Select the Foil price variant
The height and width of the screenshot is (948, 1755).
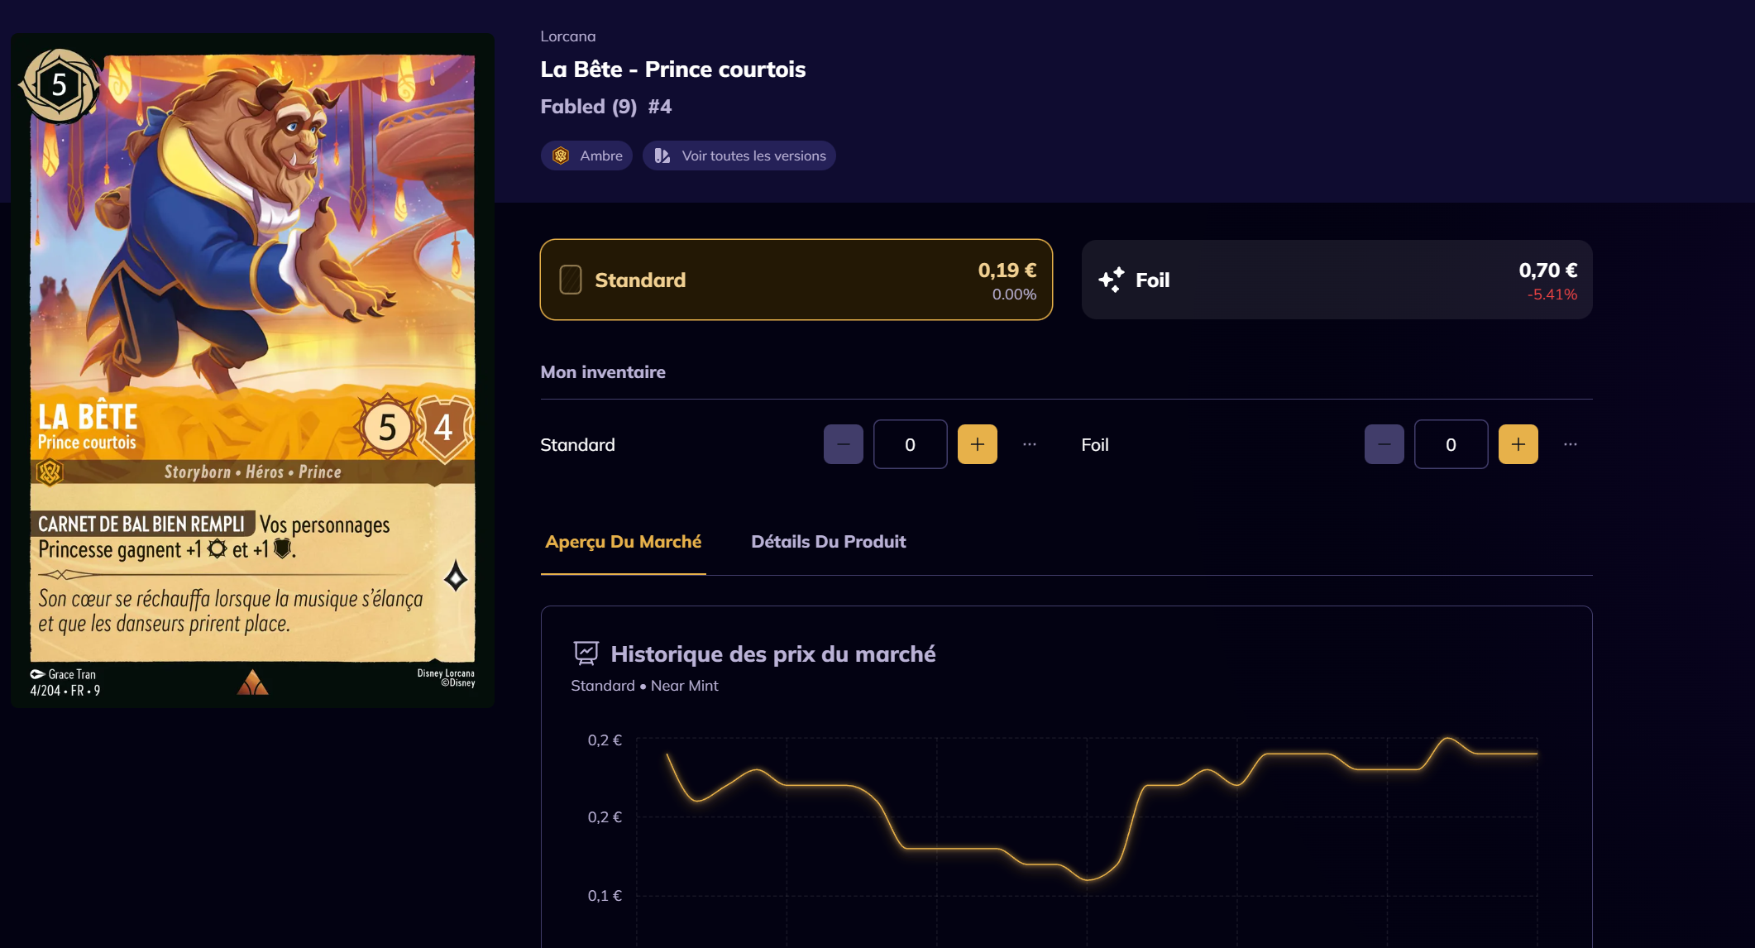[x=1337, y=280]
